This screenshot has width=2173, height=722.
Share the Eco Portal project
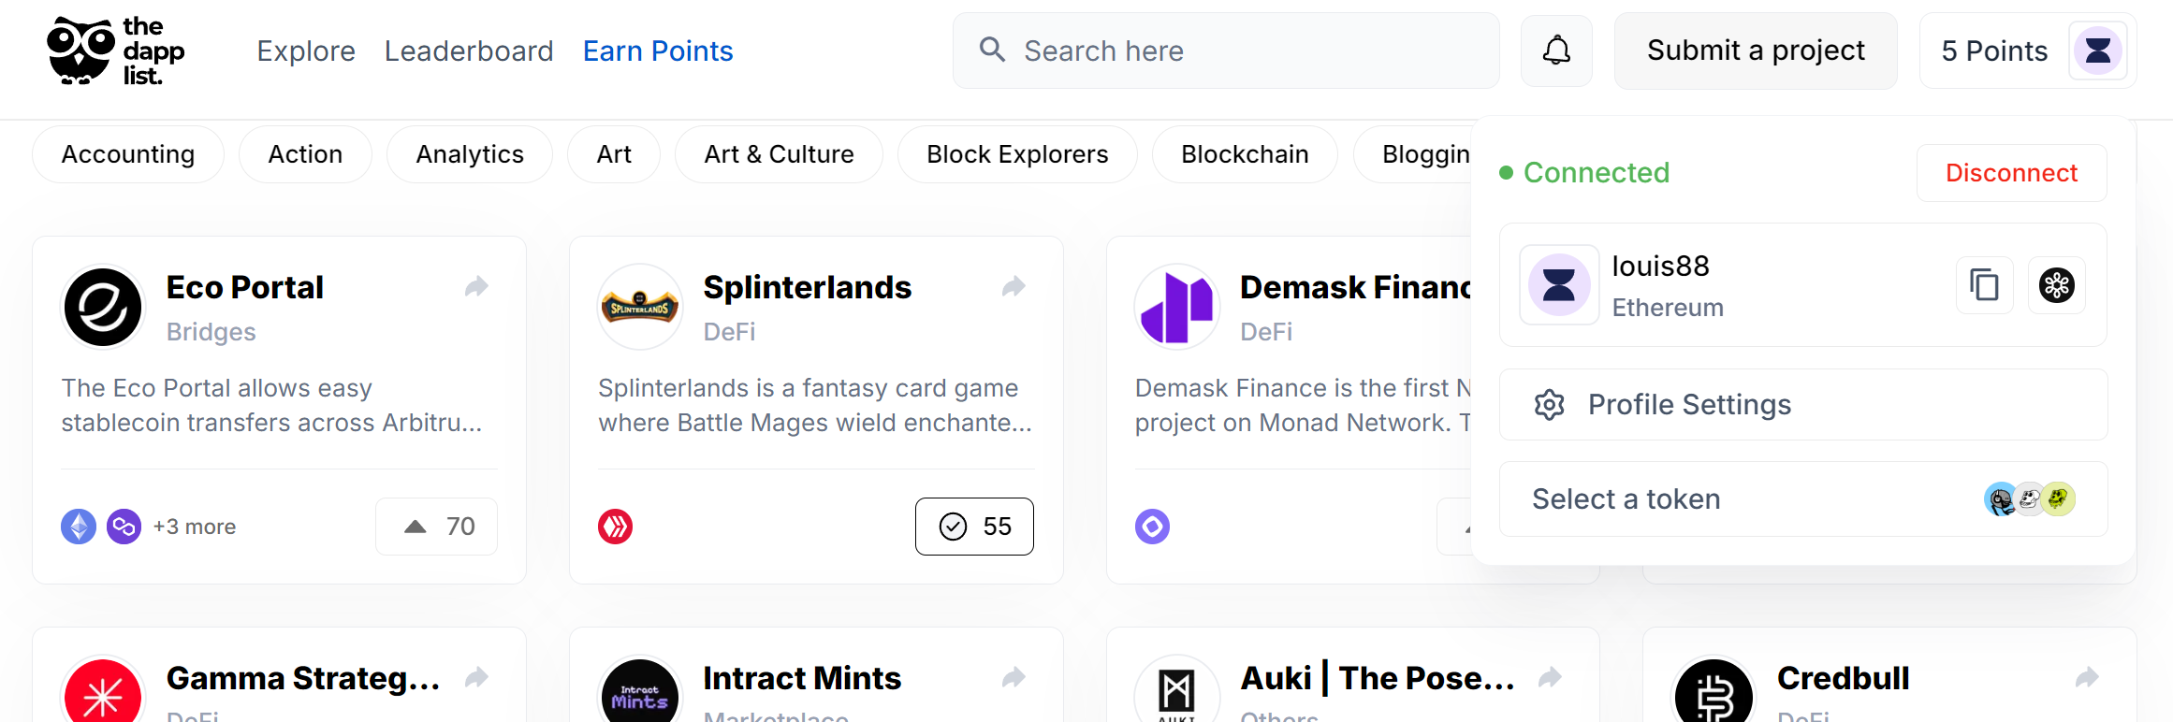(x=476, y=286)
